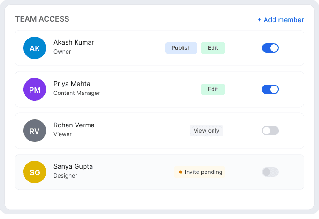Enable Rohan Verma's access toggle
Viewport: 319px width, 219px height.
[x=270, y=131]
